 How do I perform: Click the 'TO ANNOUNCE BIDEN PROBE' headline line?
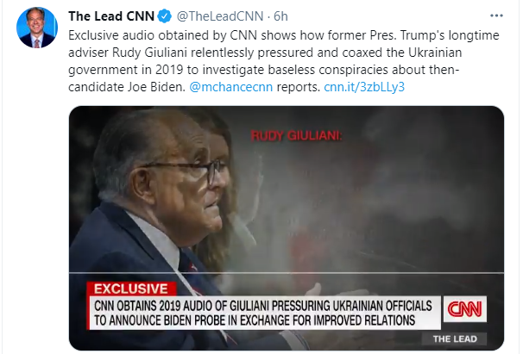click(255, 320)
